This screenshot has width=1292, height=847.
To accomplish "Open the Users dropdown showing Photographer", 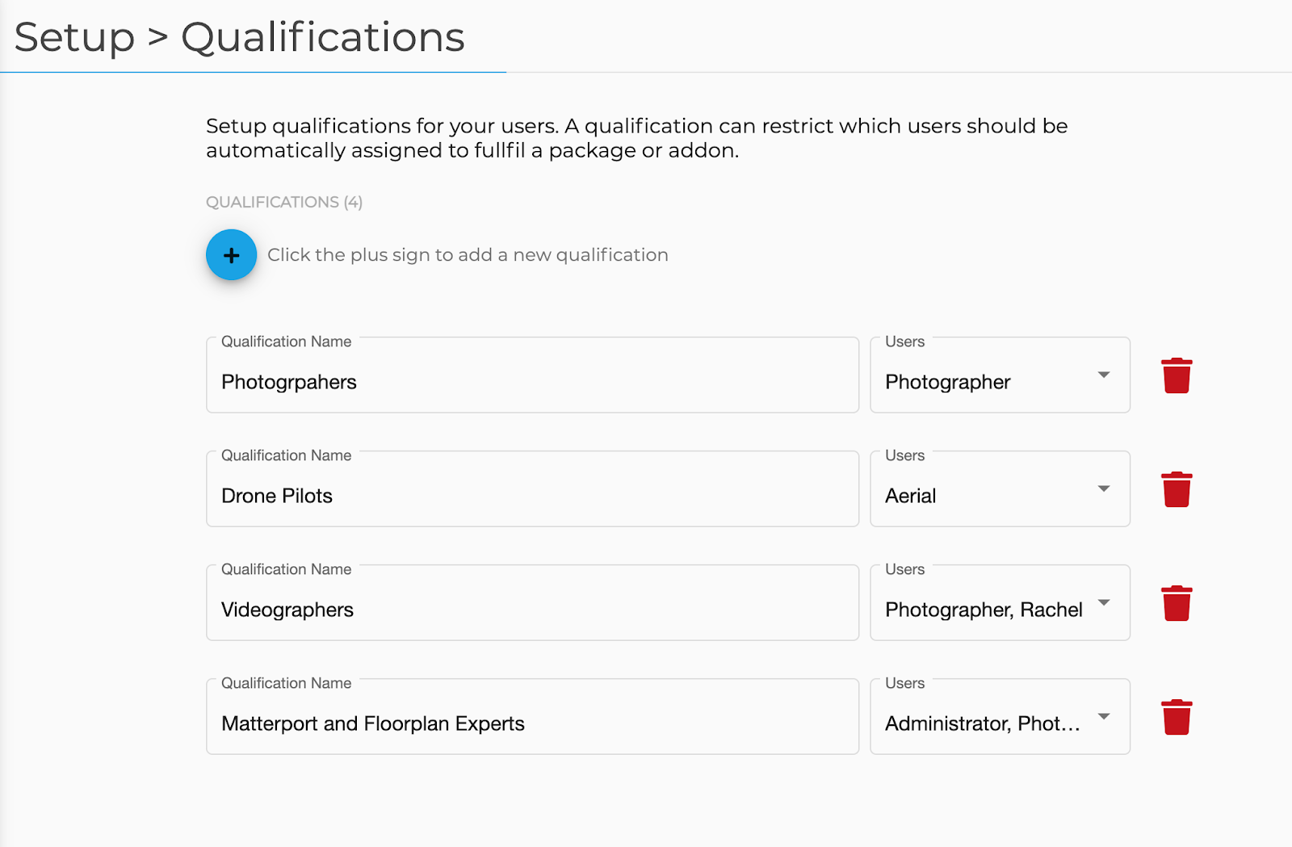I will tap(1000, 375).
